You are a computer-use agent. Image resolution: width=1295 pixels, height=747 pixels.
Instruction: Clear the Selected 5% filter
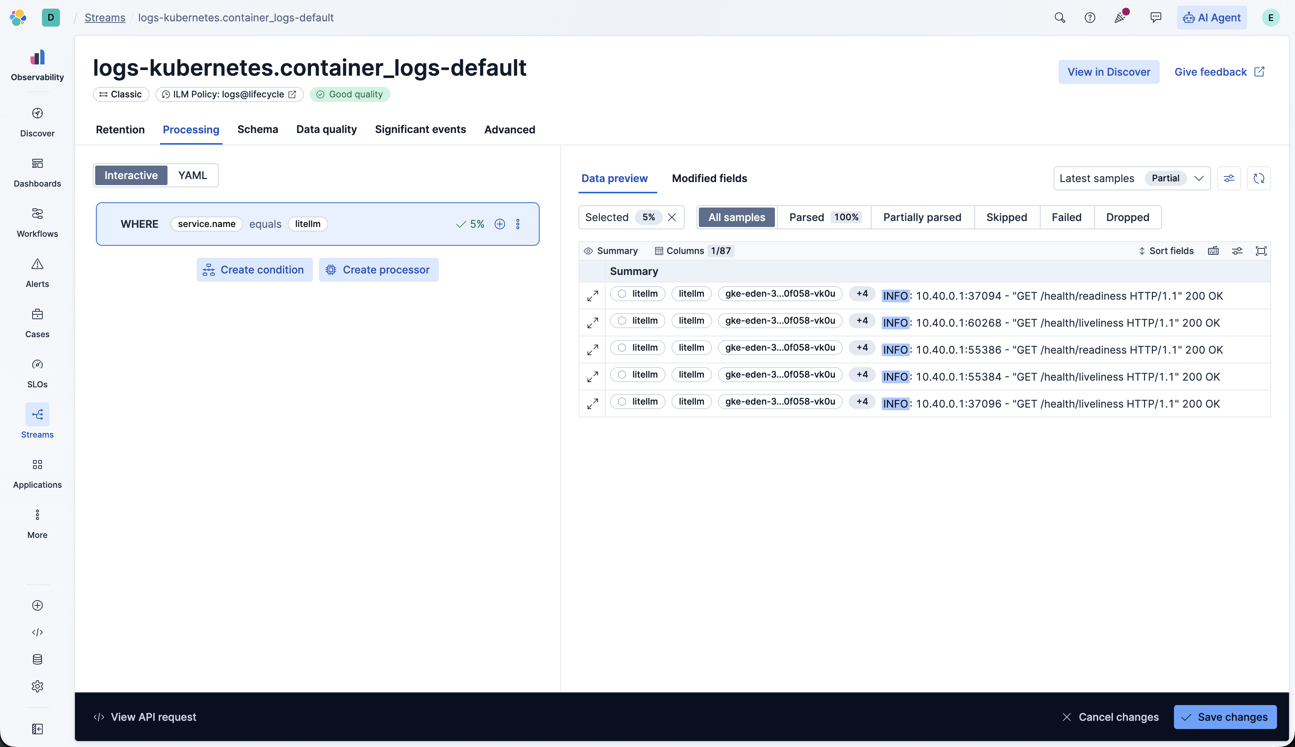click(x=671, y=218)
